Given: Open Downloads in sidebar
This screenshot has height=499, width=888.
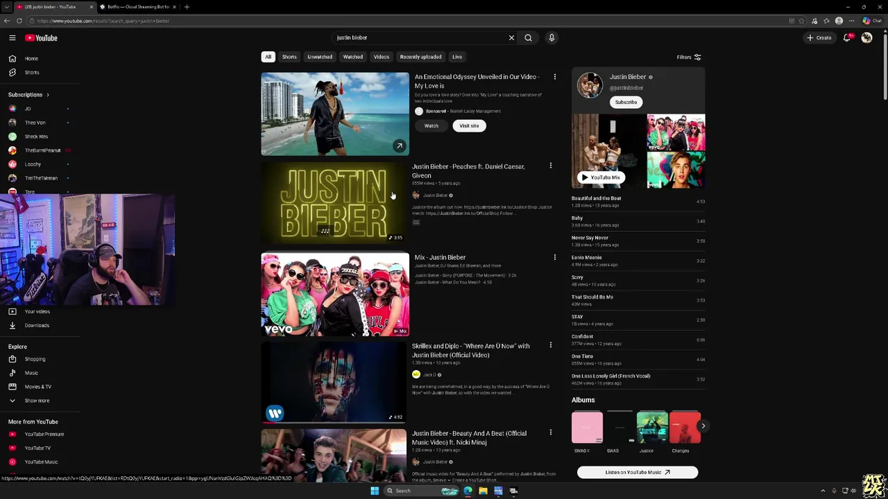Looking at the screenshot, I should [38, 325].
